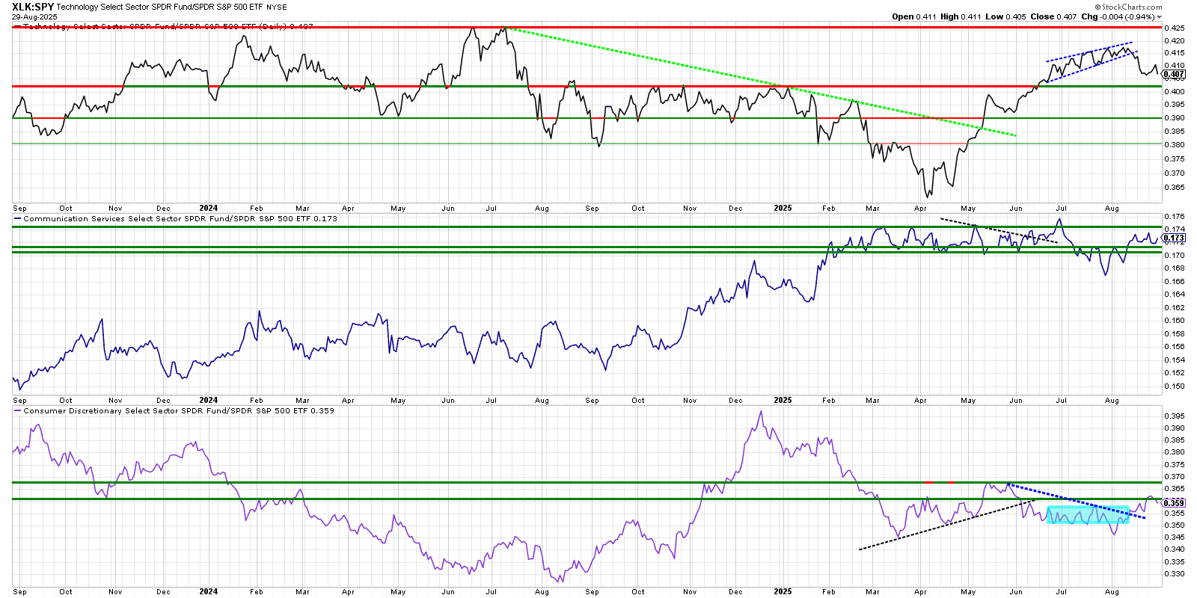Click the boxed 0.359 last-price tag
1197x598 pixels.
pos(1174,503)
